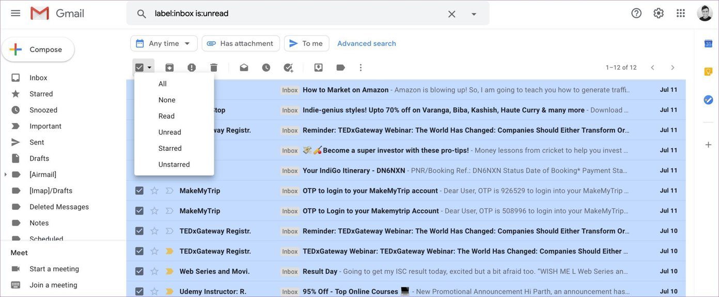Open Google apps grid icon
This screenshot has height=297, width=719.
tap(681, 13)
